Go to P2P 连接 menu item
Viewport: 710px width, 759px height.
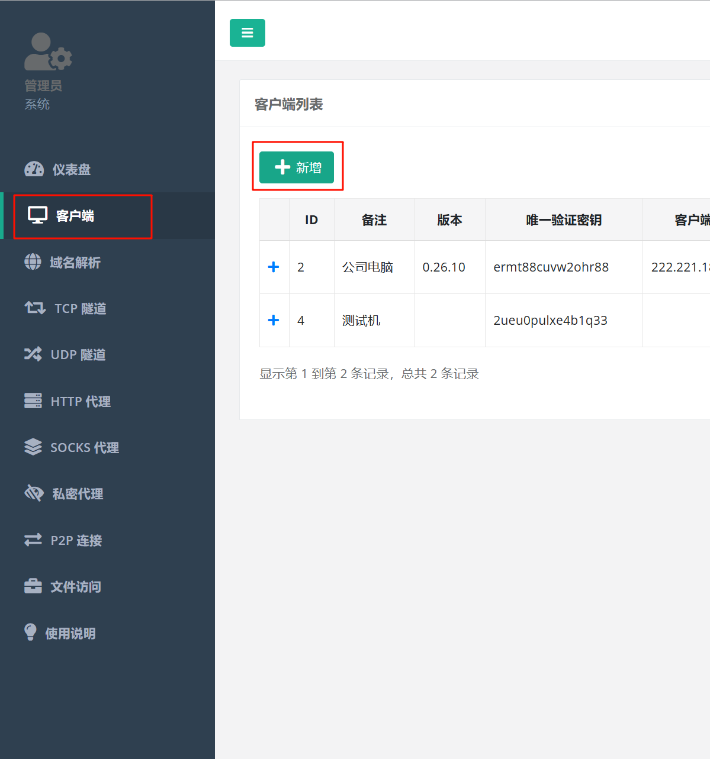(x=76, y=540)
